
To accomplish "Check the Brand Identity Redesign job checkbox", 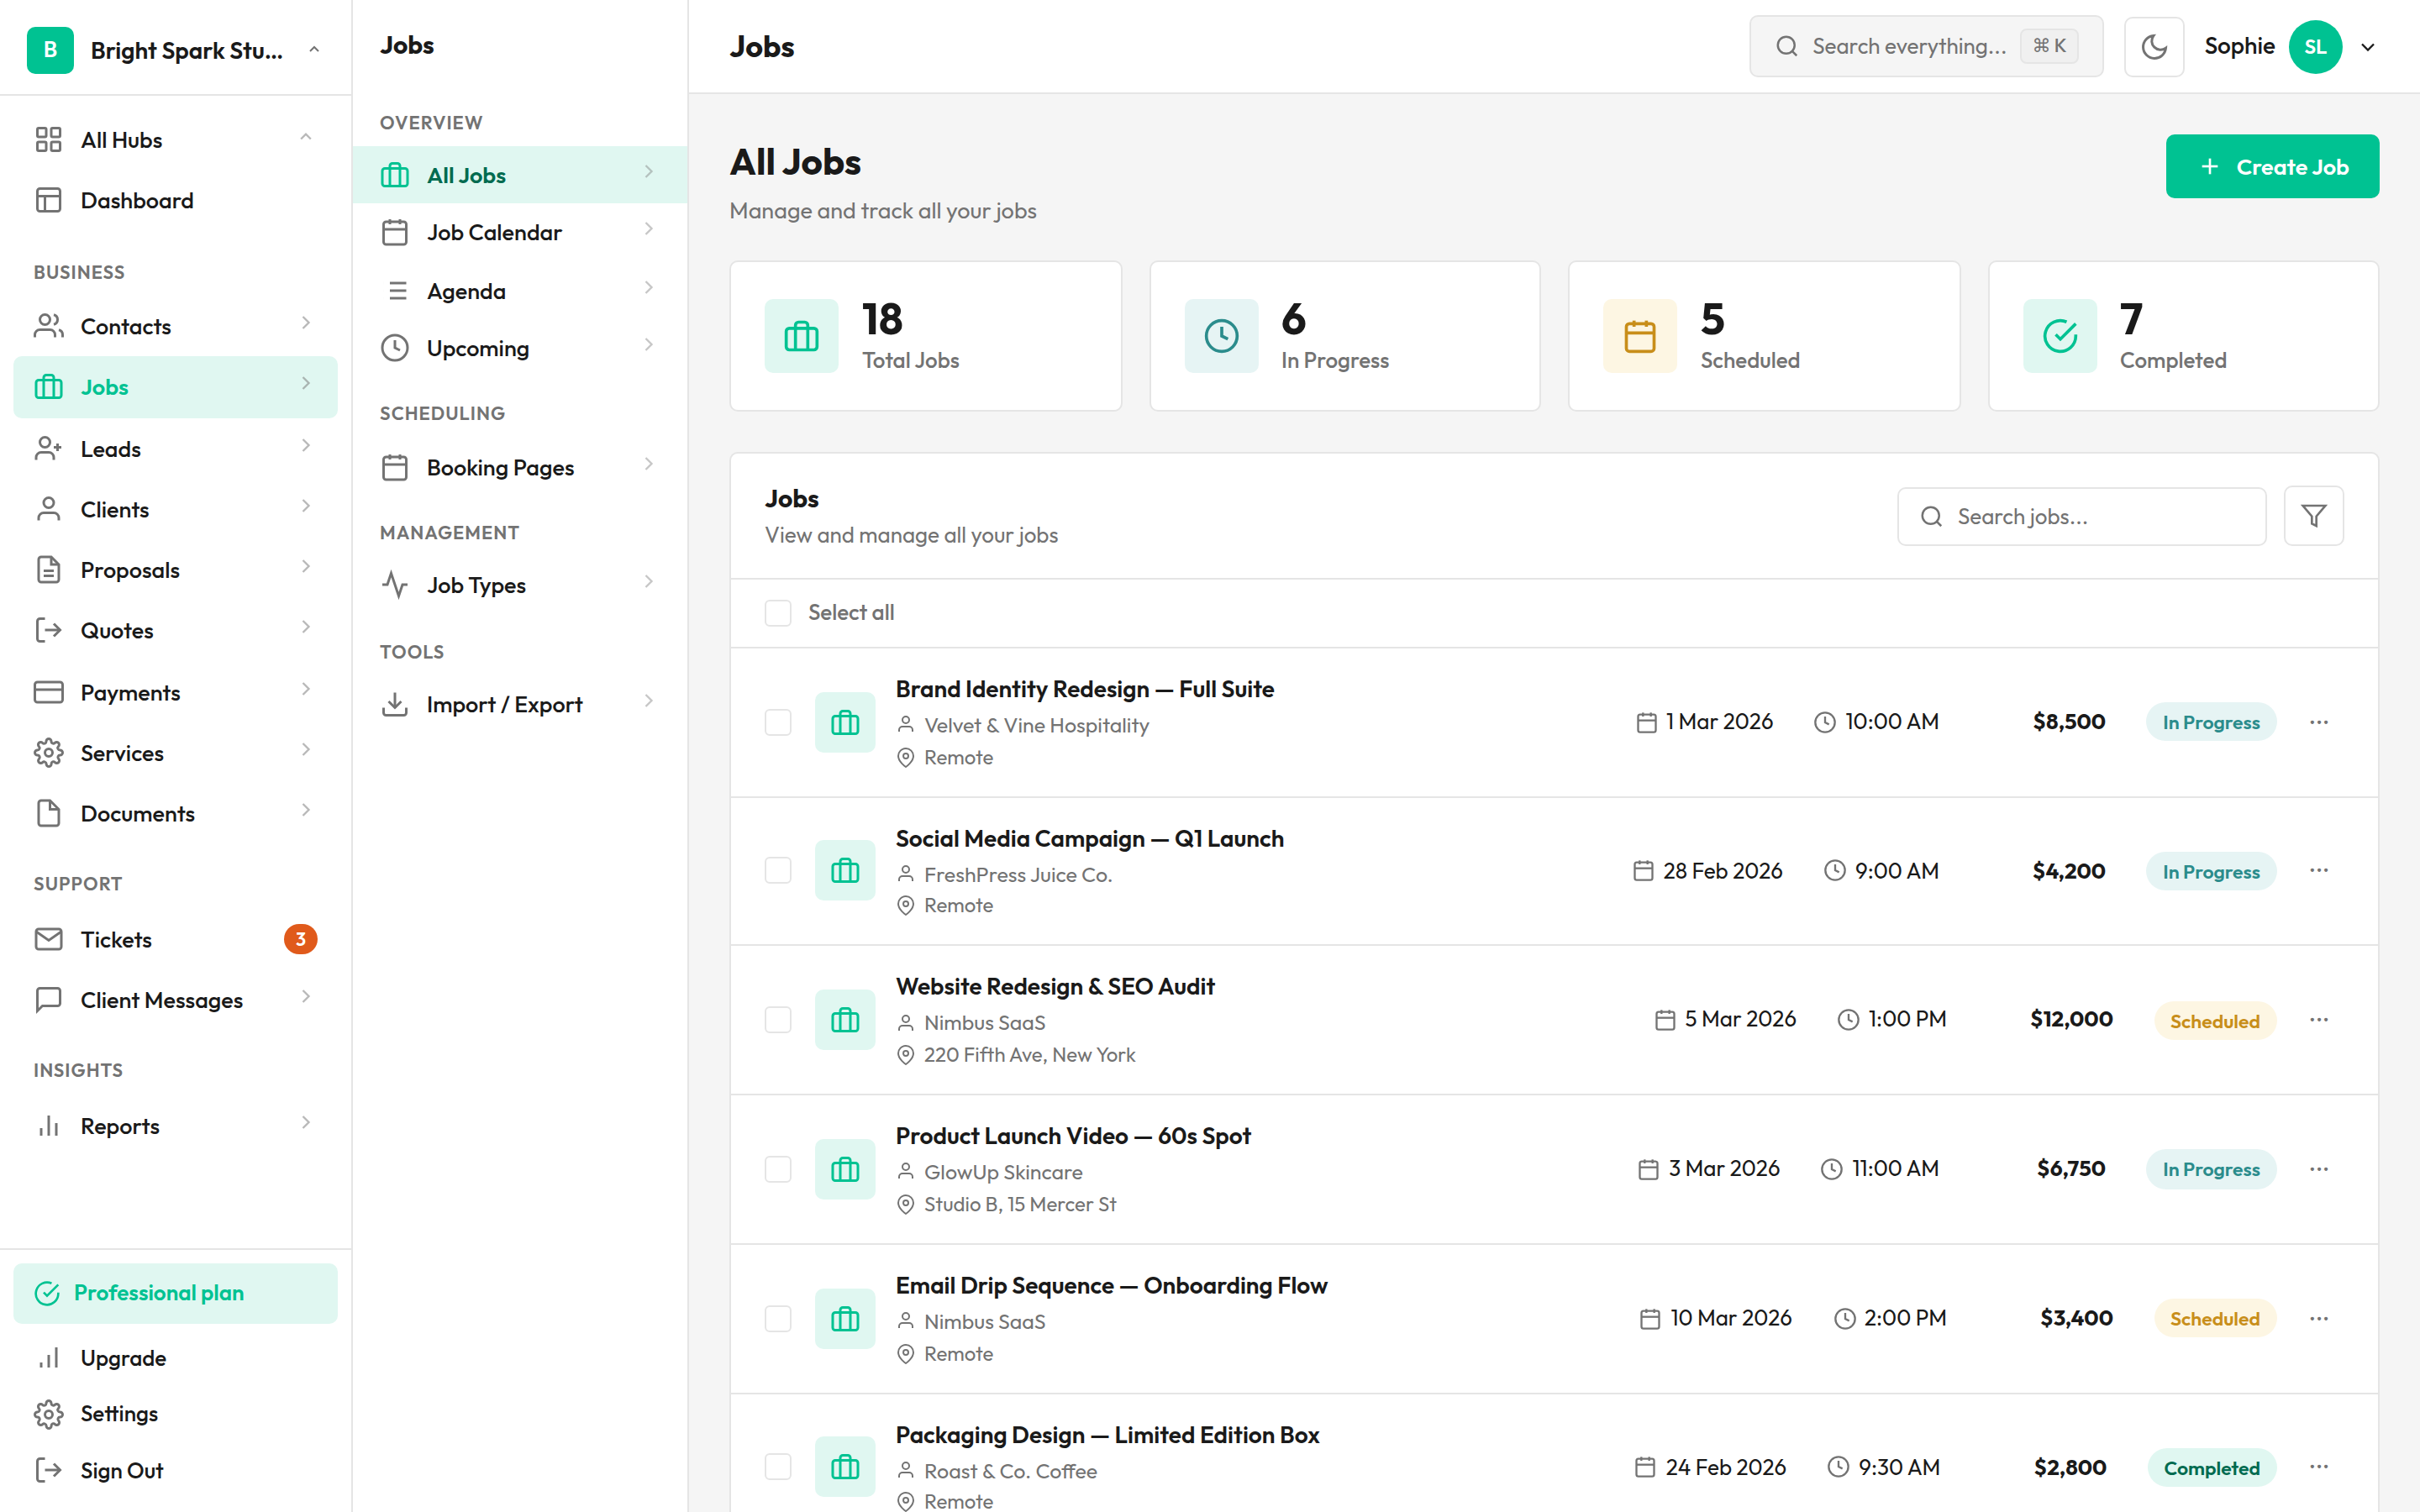I will point(777,721).
